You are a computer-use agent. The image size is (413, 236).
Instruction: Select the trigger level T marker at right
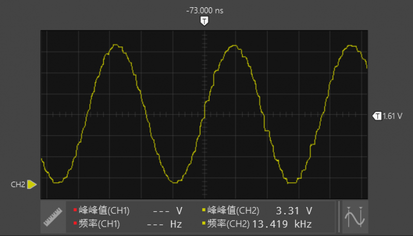click(377, 116)
